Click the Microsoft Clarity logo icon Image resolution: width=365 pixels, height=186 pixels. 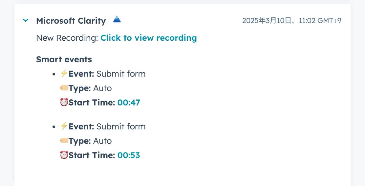click(117, 20)
